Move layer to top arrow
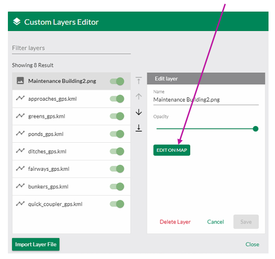The width and height of the screenshot is (275, 259). coord(139,81)
